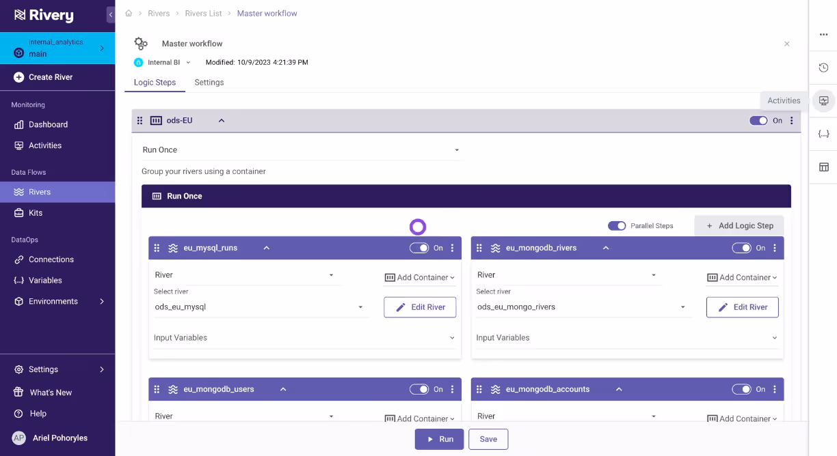Screen dimensions: 837x456
Task: Turn off Parallel Steps
Action: click(617, 225)
